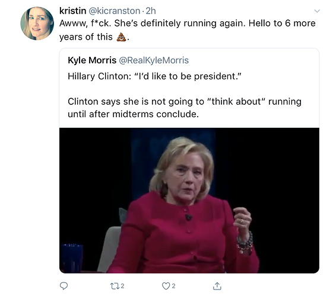This screenshot has width=336, height=296.
Task: Click the 2h timestamp of the tweet
Action: [151, 11]
